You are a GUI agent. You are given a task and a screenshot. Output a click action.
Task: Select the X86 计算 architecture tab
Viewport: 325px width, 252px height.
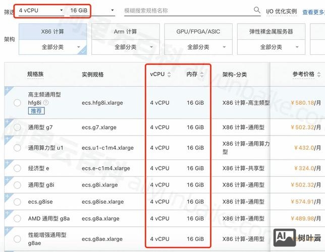52,32
